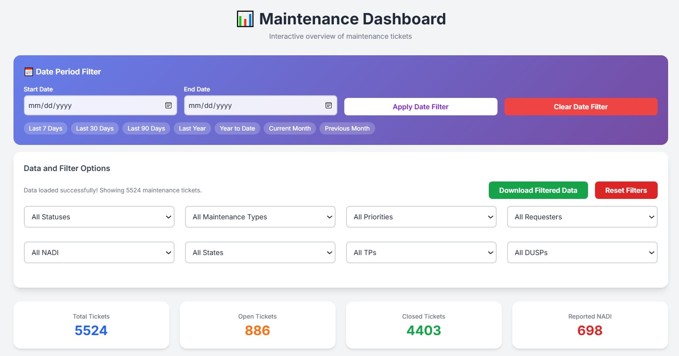This screenshot has height=356, width=679.
Task: Click the calendar icon beside Date Period Filter
Action: coord(29,72)
